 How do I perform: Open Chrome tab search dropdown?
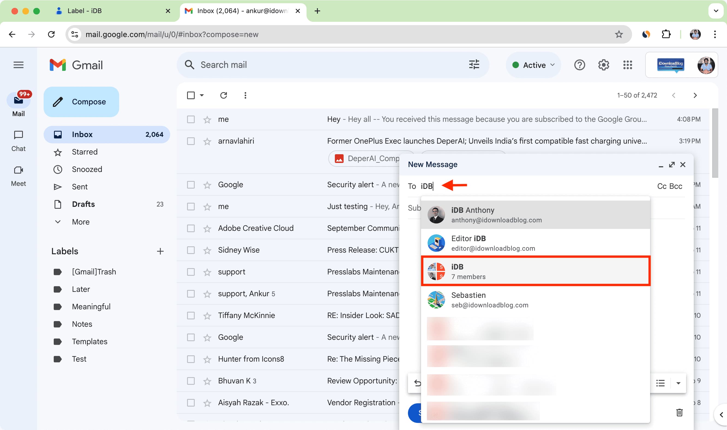pos(716,11)
